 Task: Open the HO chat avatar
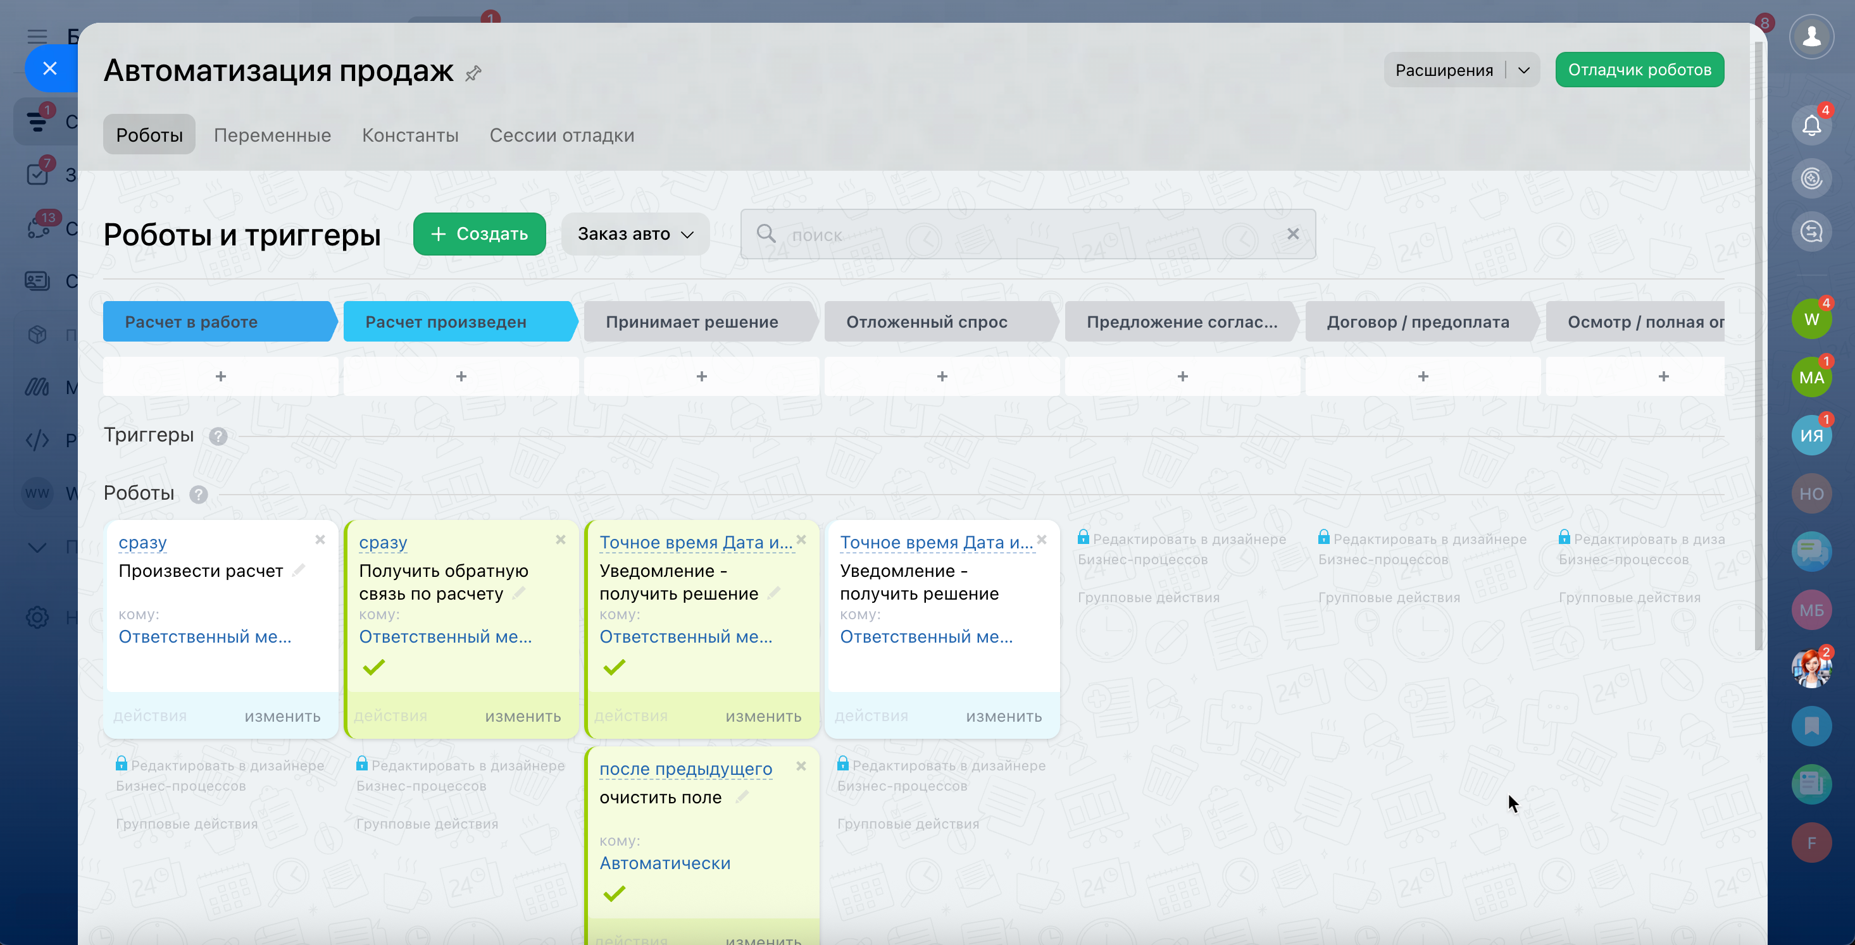point(1811,494)
